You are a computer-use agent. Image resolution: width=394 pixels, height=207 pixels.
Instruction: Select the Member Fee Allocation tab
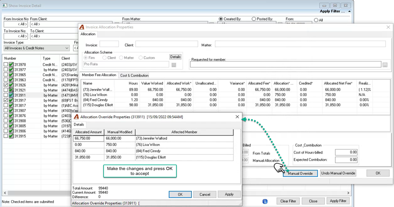click(99, 75)
